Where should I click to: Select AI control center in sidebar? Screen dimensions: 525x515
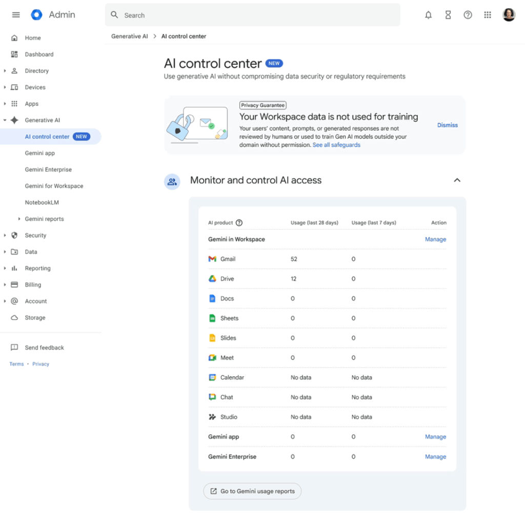click(51, 137)
